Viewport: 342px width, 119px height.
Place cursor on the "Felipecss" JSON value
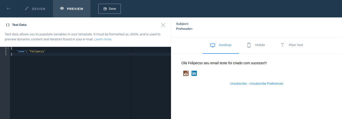37,51
